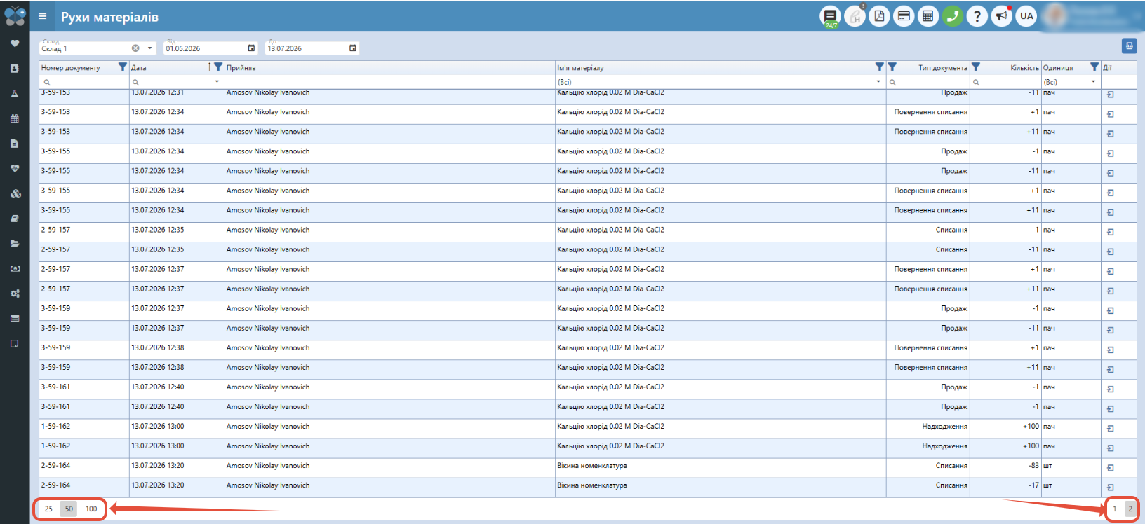1145x524 pixels.
Task: Clear the Склад 1 selection with the X
Action: point(135,48)
